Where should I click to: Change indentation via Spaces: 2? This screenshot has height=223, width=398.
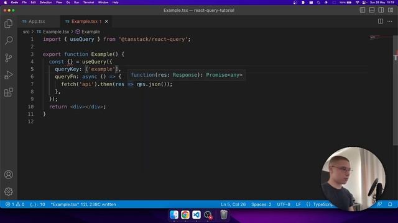coord(261,204)
